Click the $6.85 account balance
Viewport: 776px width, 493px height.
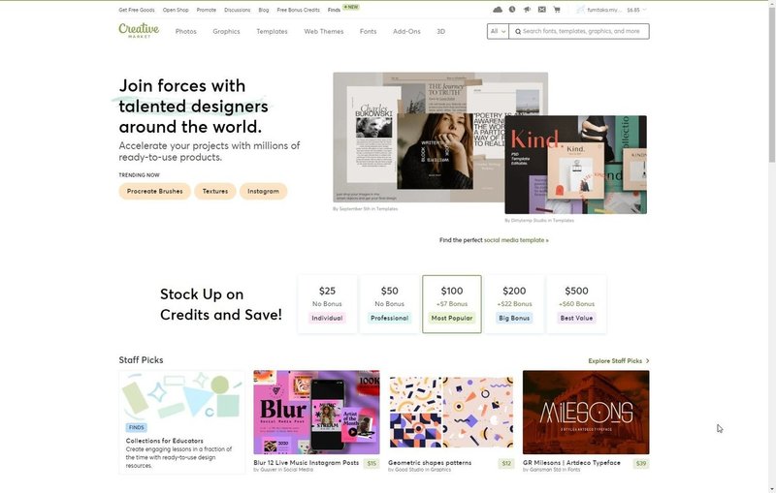tap(633, 10)
